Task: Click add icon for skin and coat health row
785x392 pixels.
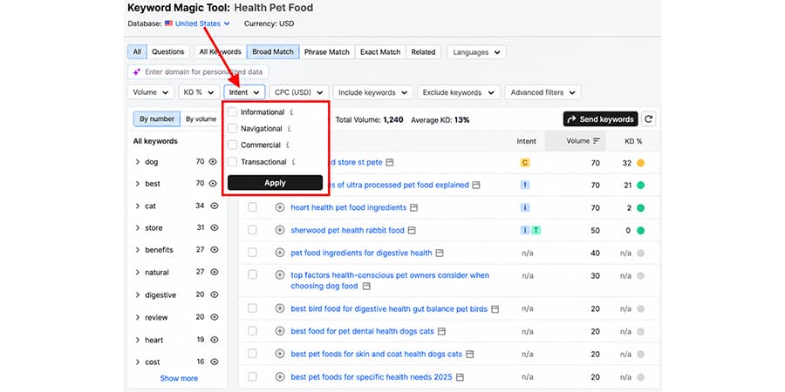Action: (x=280, y=354)
